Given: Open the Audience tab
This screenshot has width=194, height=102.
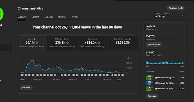Looking at the screenshot, I should 49,17.
